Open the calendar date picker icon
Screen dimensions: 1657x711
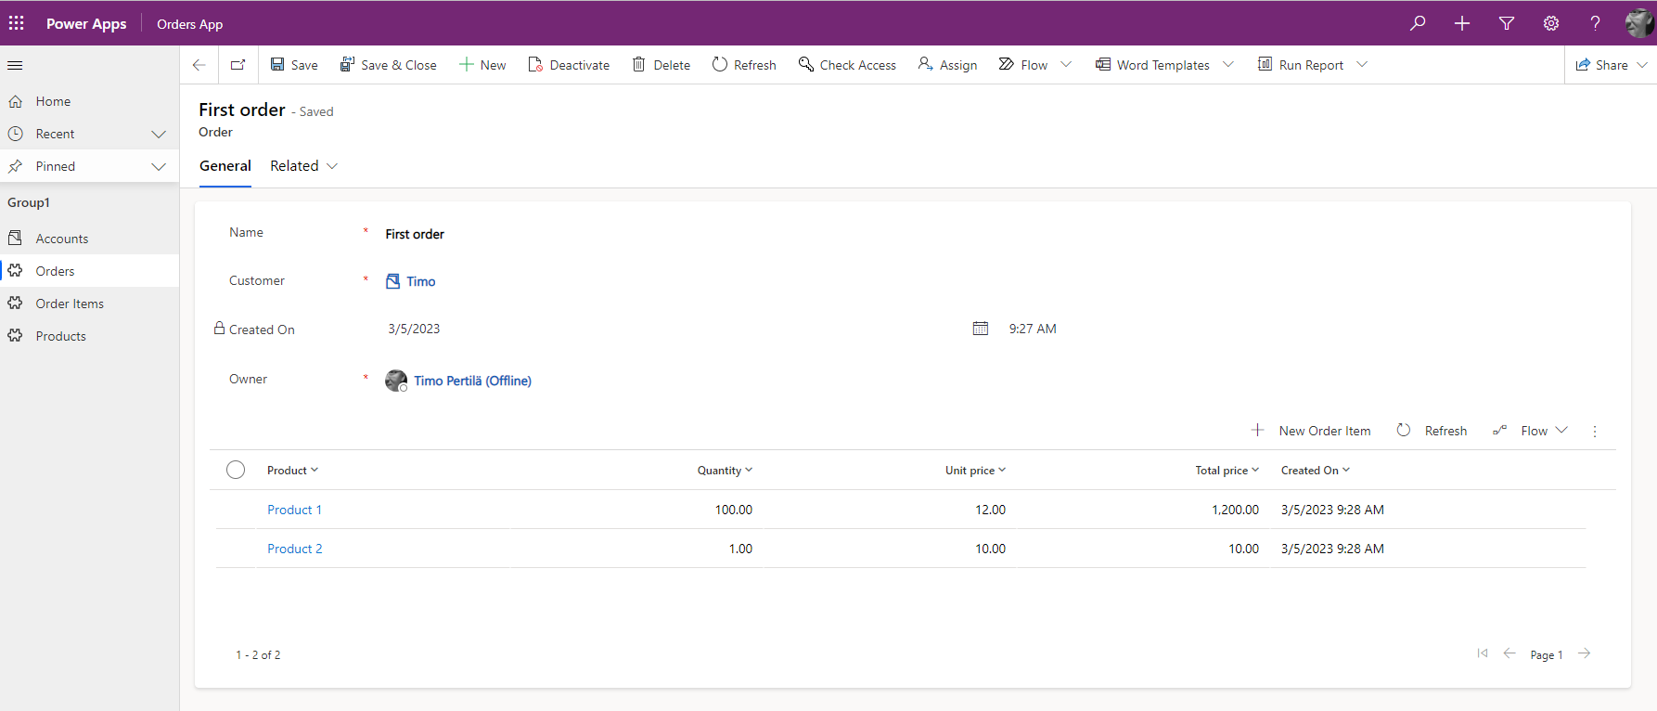(981, 329)
